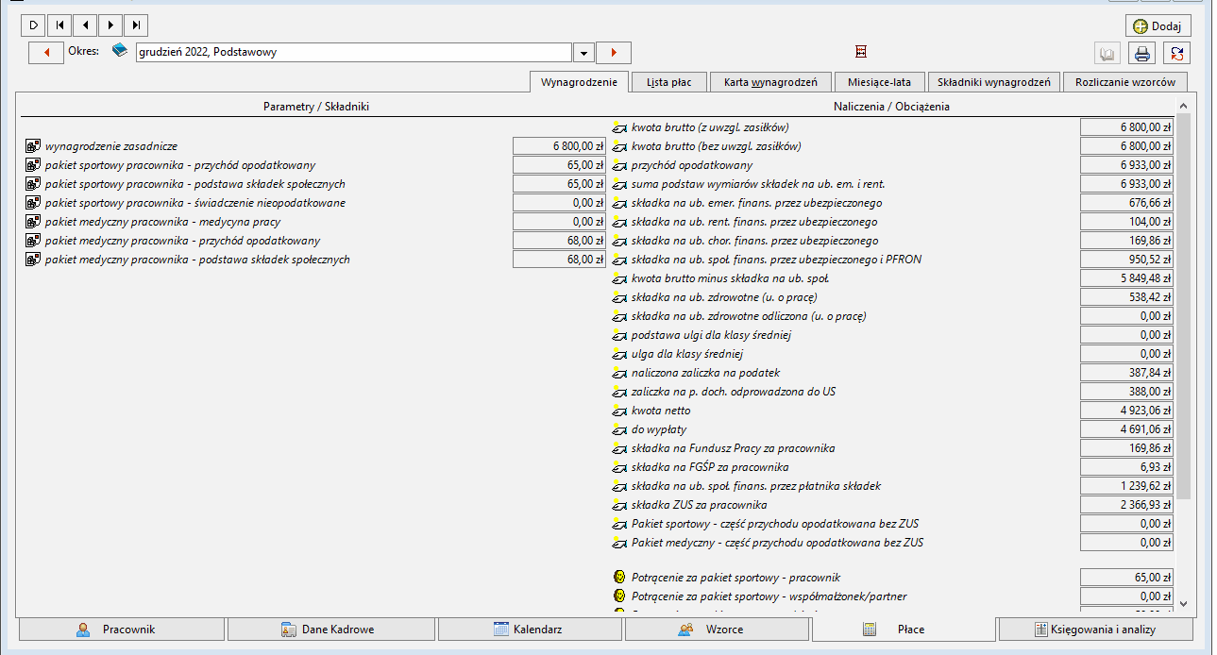Open the Pracownik bottom section

click(121, 630)
